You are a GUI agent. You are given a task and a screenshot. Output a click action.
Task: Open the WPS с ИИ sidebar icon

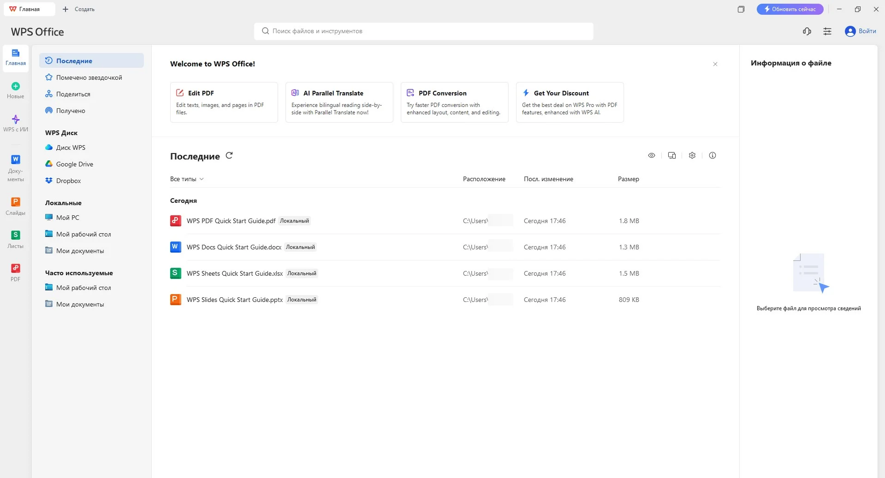[x=16, y=123]
